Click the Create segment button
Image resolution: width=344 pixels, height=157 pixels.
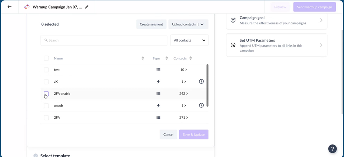click(151, 24)
